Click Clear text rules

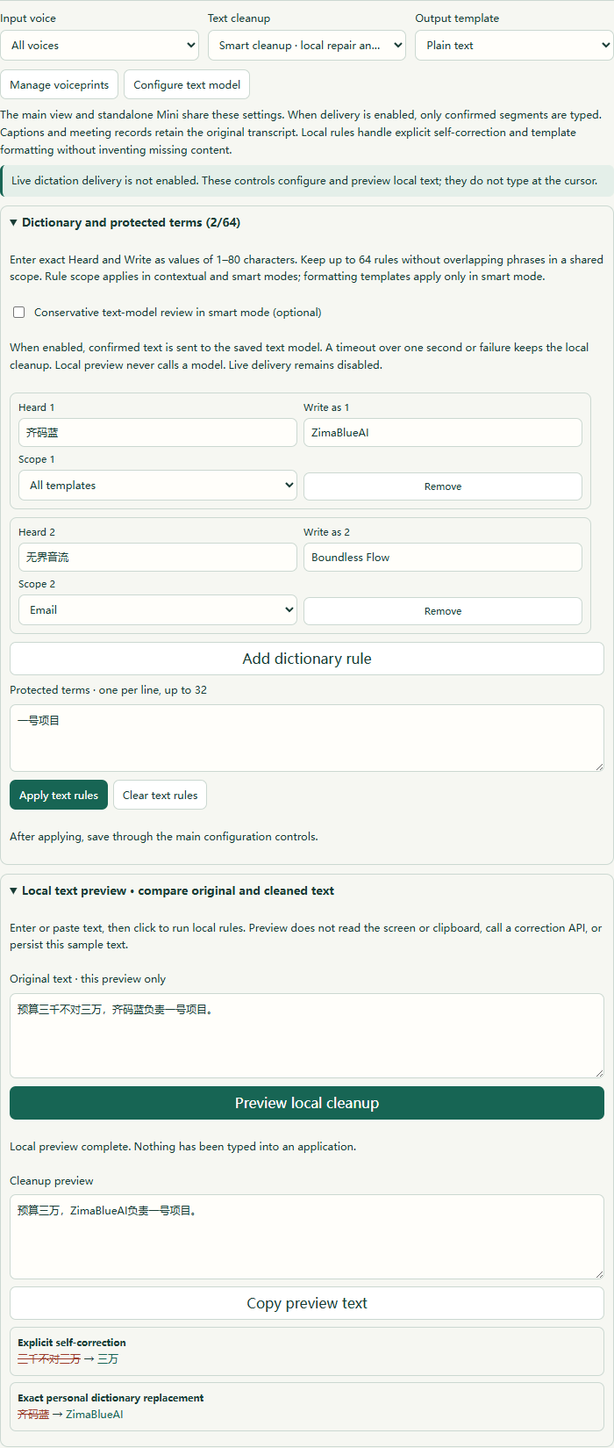click(161, 795)
